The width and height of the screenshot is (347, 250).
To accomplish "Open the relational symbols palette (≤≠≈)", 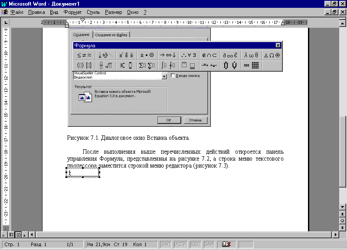I will click(84, 55).
